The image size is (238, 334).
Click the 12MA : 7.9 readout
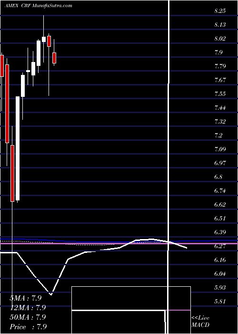[28, 308]
